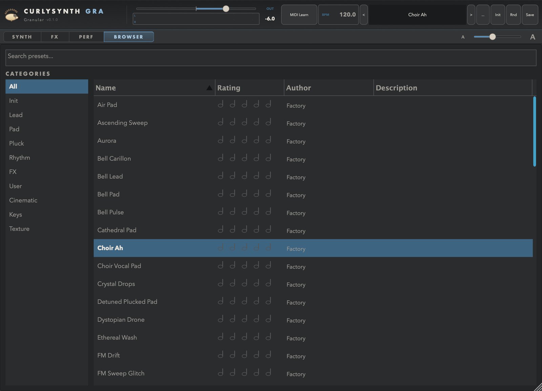The height and width of the screenshot is (391, 542).
Task: Select the Texture category
Action: pos(47,229)
